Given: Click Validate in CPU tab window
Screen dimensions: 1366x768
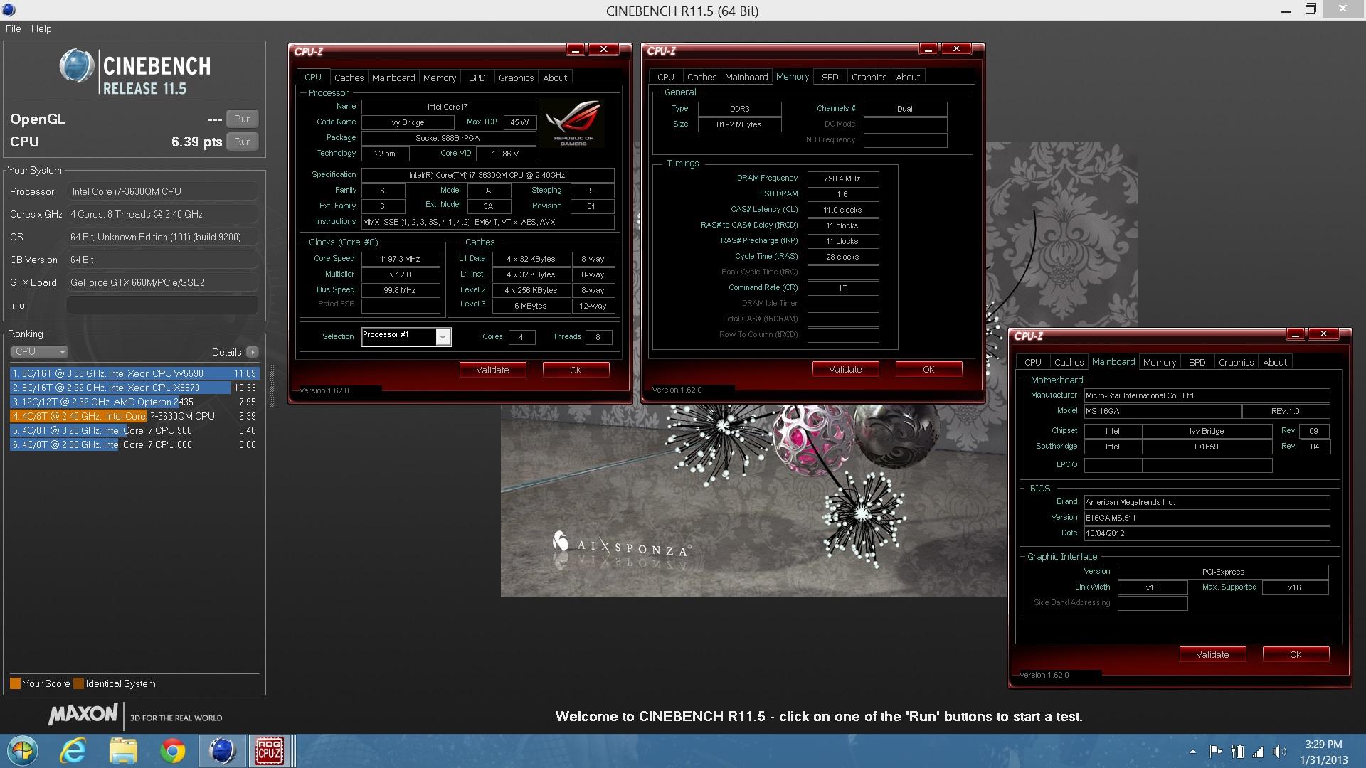Looking at the screenshot, I should [x=492, y=370].
